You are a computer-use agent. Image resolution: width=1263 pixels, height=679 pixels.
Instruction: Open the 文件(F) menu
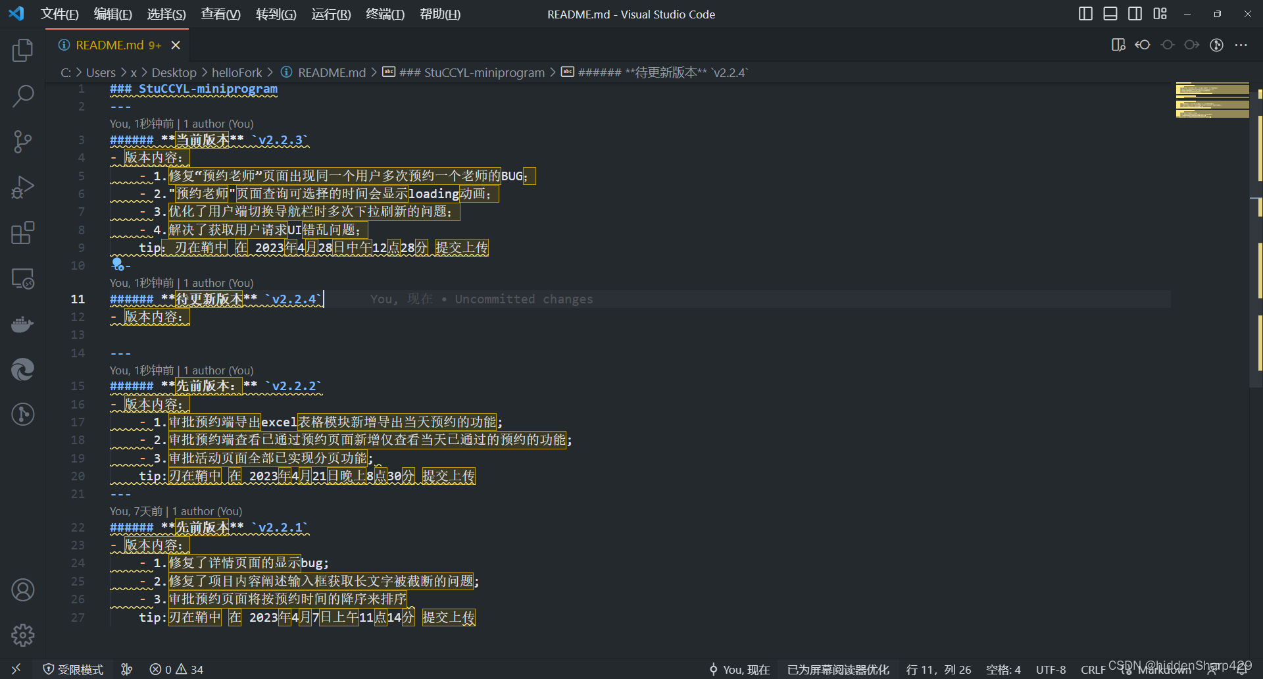point(60,14)
